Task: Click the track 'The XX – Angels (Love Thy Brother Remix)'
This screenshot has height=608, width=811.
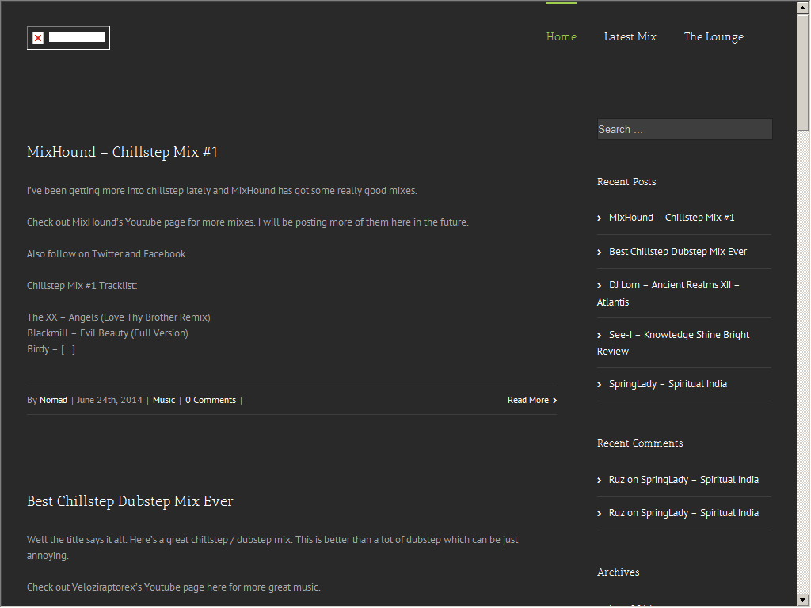Action: click(119, 317)
